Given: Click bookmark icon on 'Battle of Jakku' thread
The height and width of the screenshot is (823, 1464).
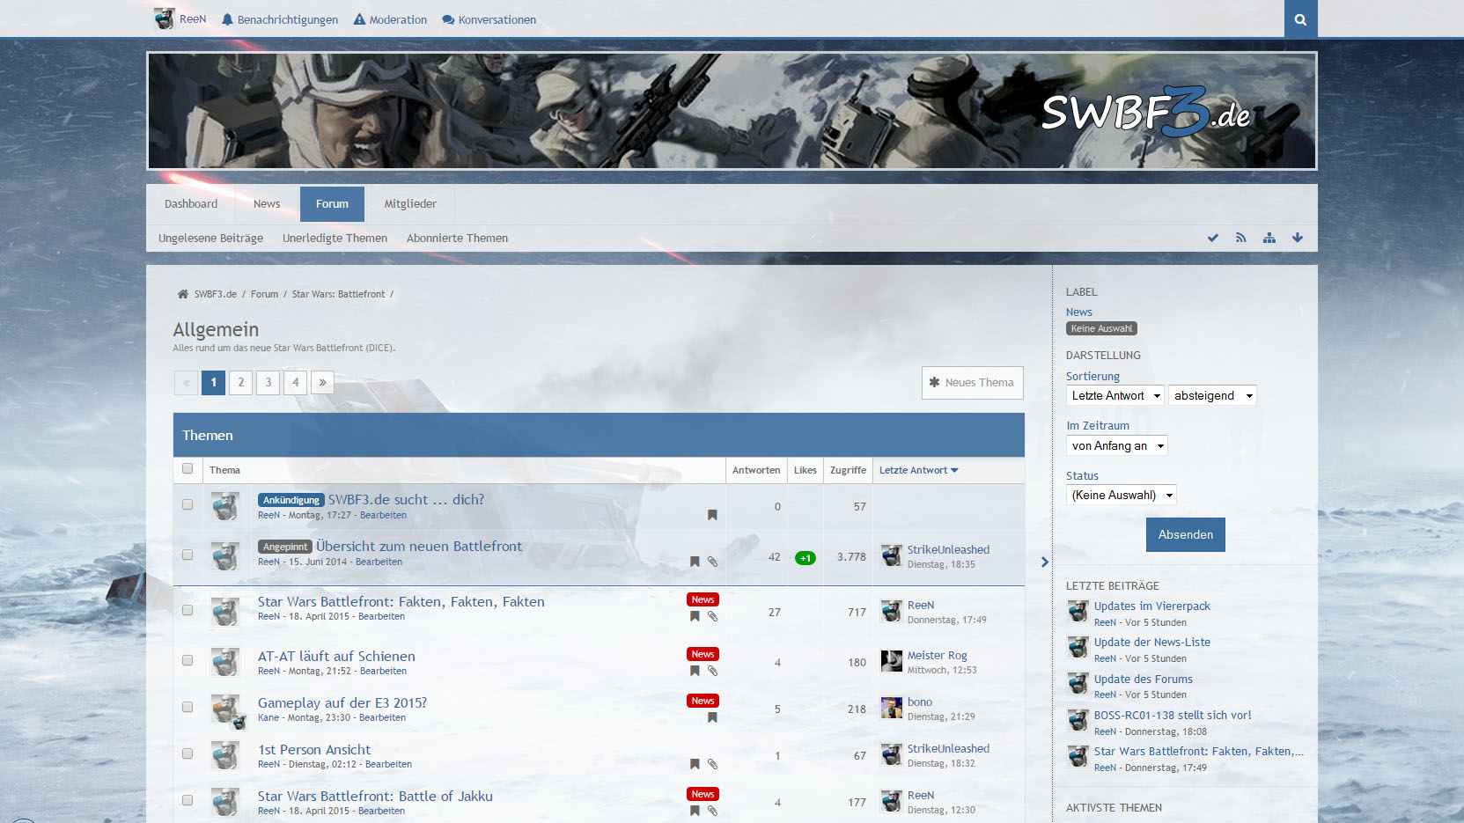Looking at the screenshot, I should tap(695, 811).
